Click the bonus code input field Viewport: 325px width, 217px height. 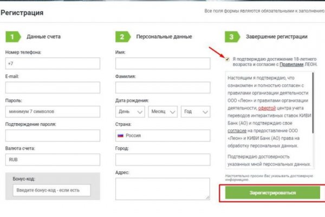tap(51, 190)
